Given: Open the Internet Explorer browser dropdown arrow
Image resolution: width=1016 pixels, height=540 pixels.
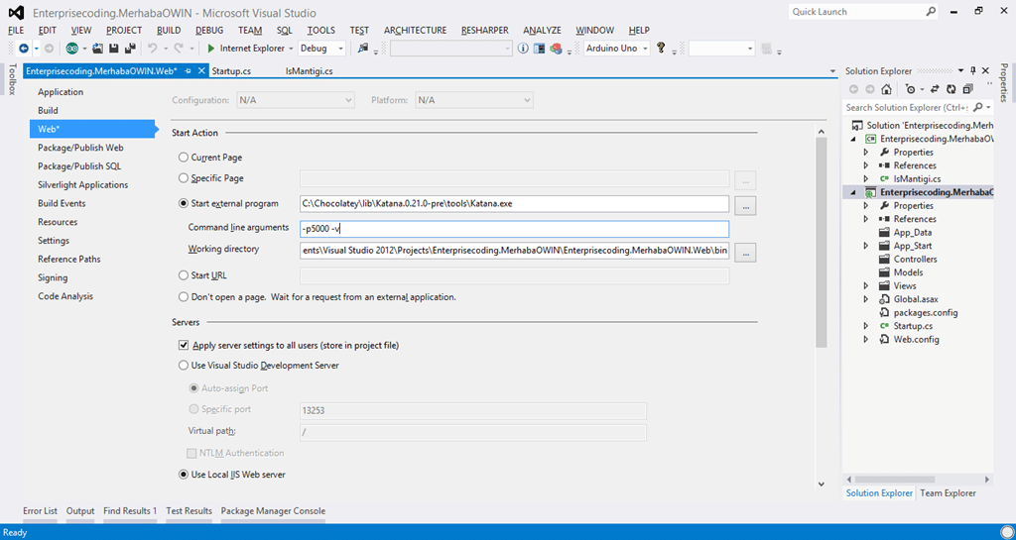Looking at the screenshot, I should [x=291, y=49].
